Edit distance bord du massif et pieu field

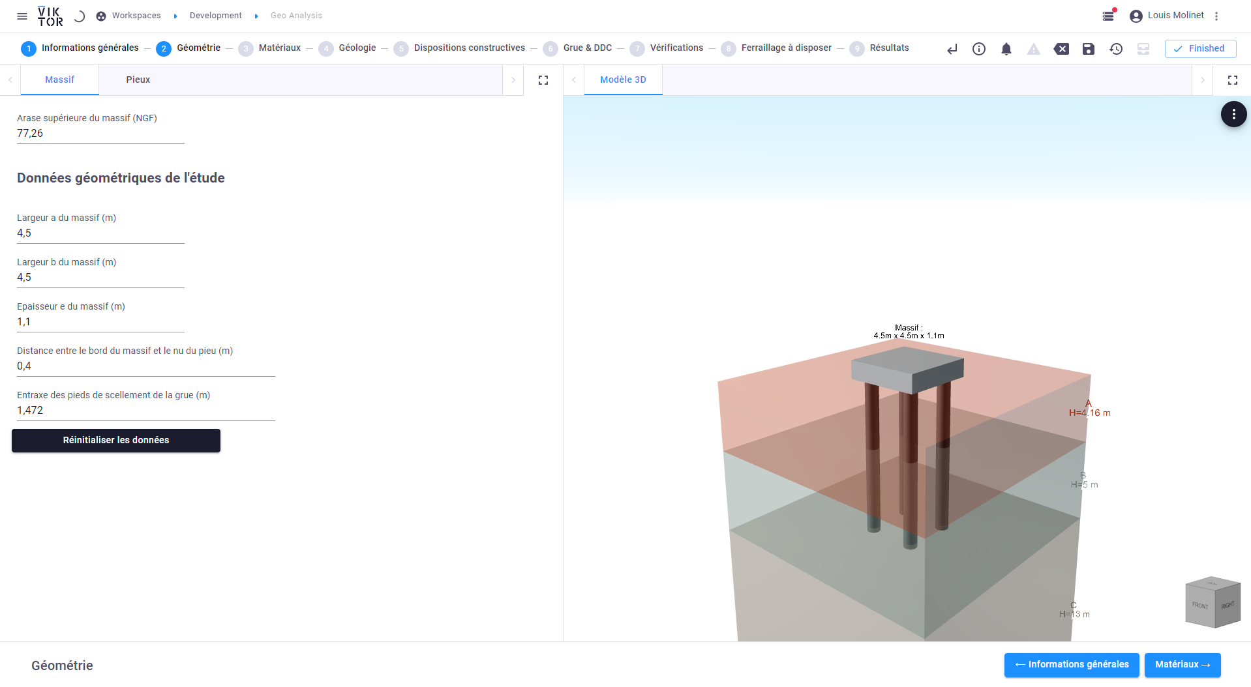point(146,366)
